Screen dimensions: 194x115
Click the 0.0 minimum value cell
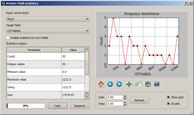tap(73, 72)
